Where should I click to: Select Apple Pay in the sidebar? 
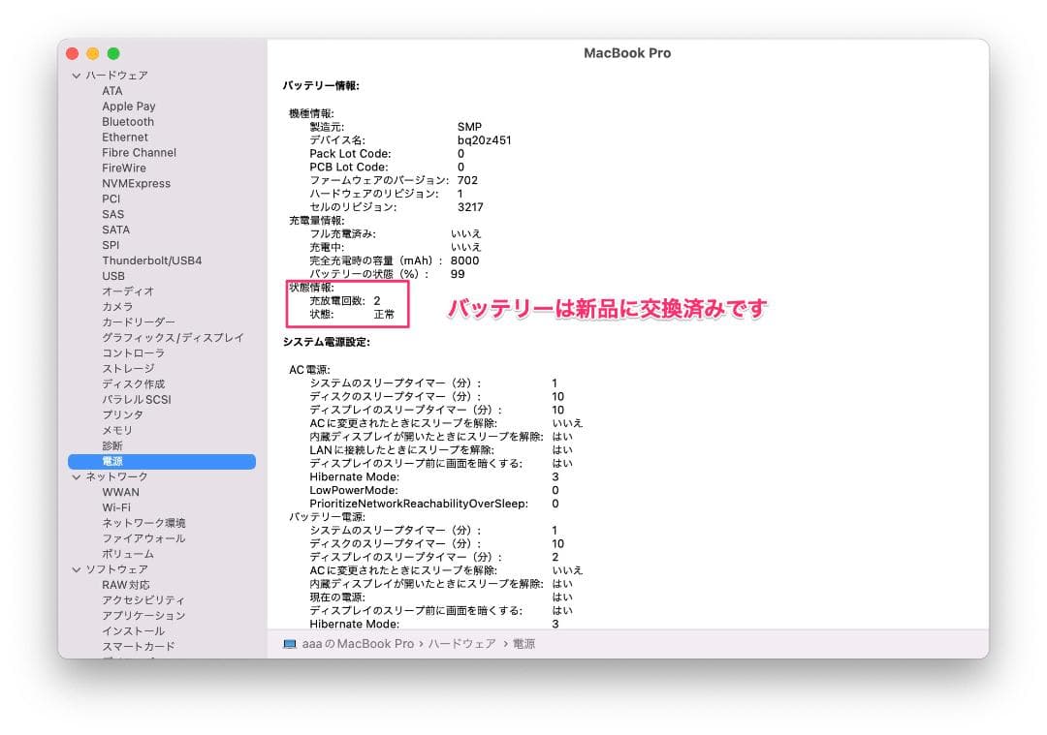[128, 106]
